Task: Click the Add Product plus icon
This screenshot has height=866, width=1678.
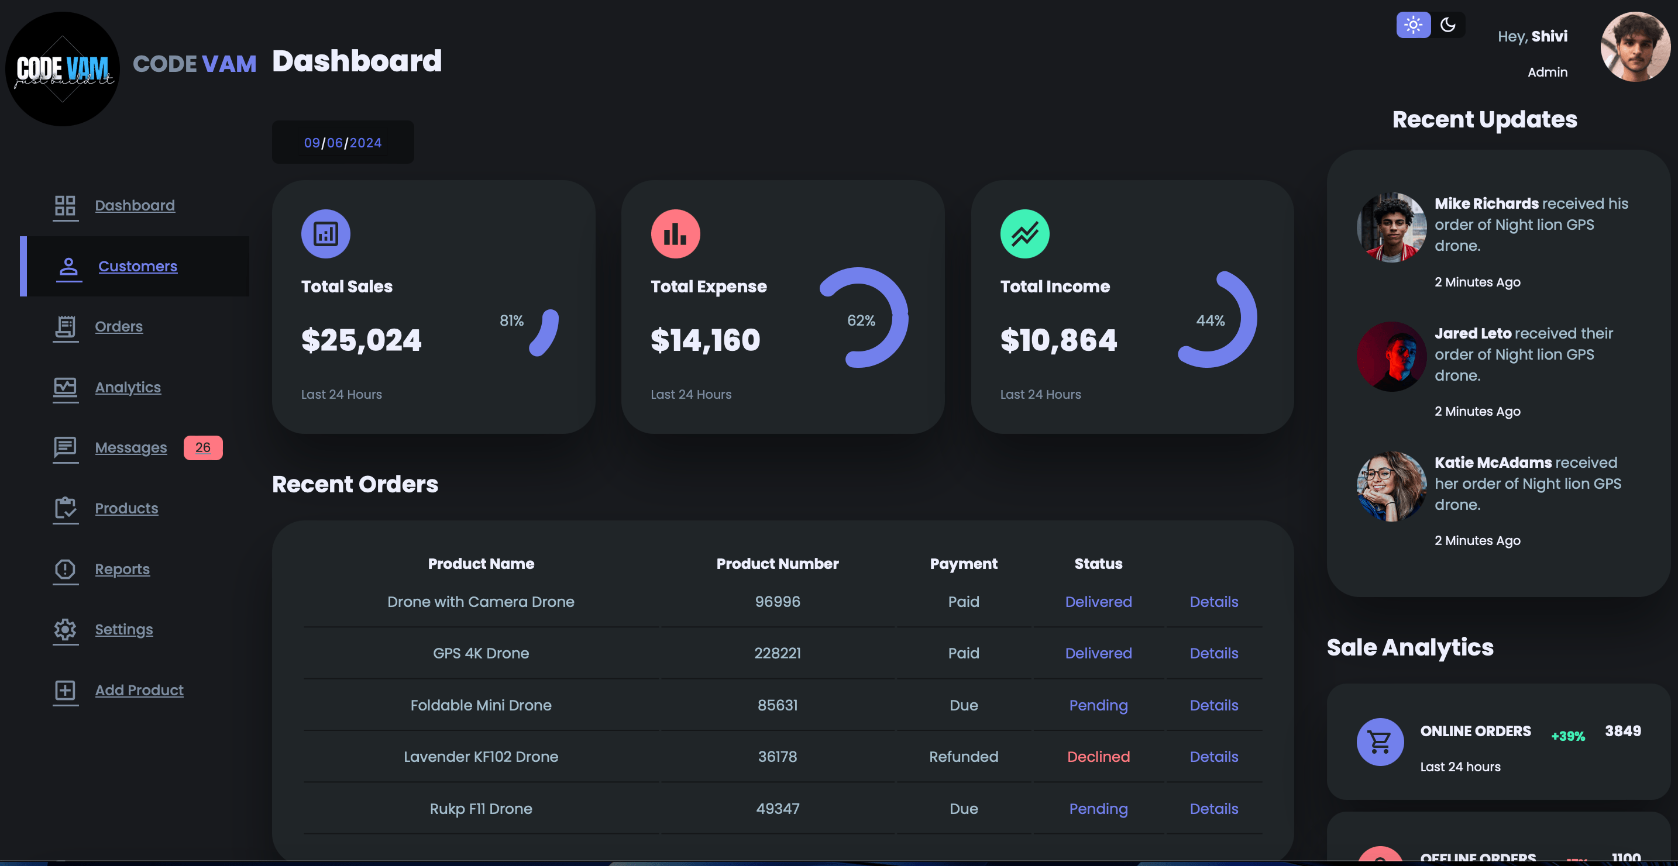Action: pos(65,690)
